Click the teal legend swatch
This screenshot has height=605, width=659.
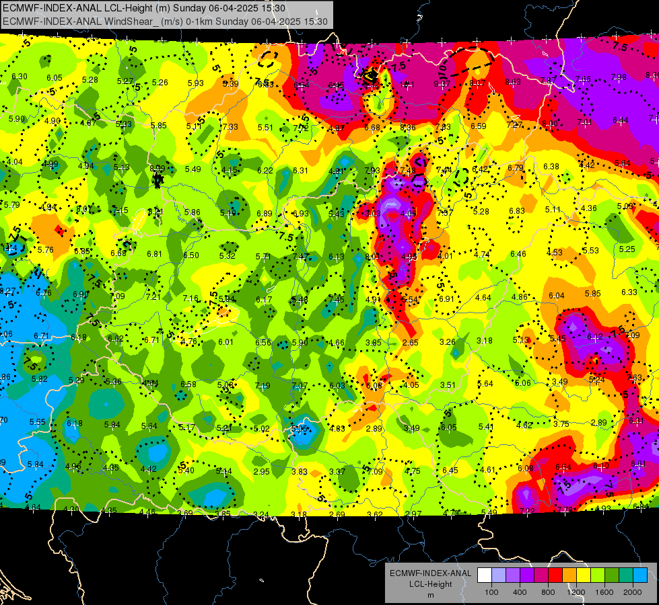pyautogui.click(x=626, y=575)
